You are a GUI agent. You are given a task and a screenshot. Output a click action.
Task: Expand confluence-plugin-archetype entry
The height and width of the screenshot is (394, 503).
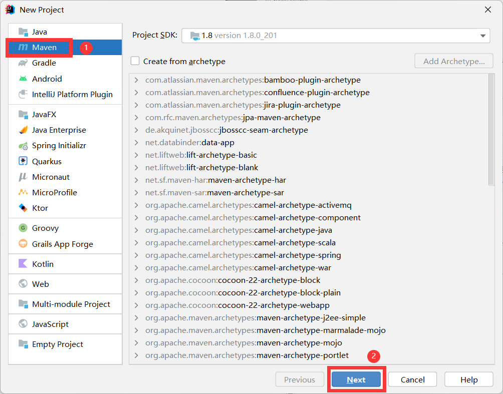coord(136,92)
